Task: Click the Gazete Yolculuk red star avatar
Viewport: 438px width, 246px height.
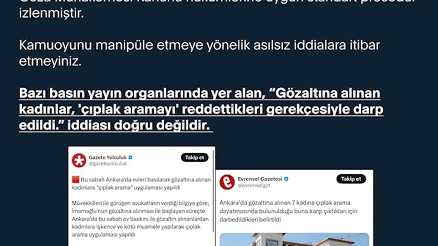Action: (x=79, y=160)
